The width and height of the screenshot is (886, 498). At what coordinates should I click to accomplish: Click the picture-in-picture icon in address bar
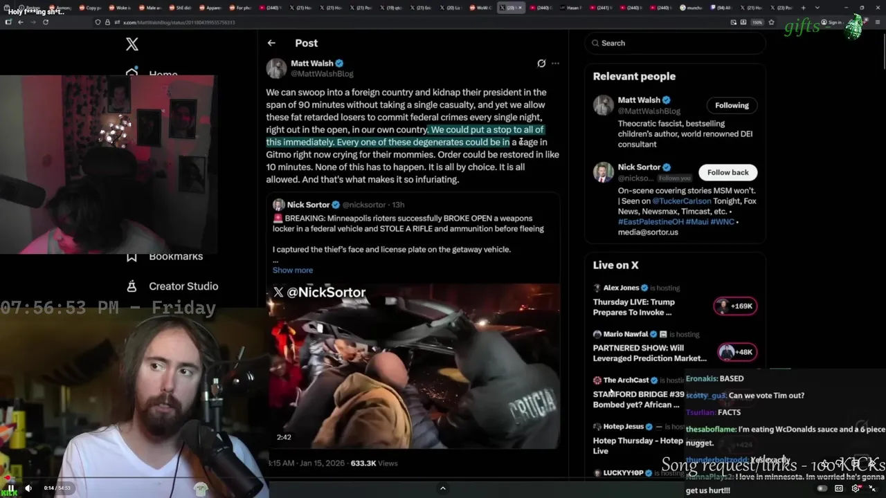tap(733, 22)
